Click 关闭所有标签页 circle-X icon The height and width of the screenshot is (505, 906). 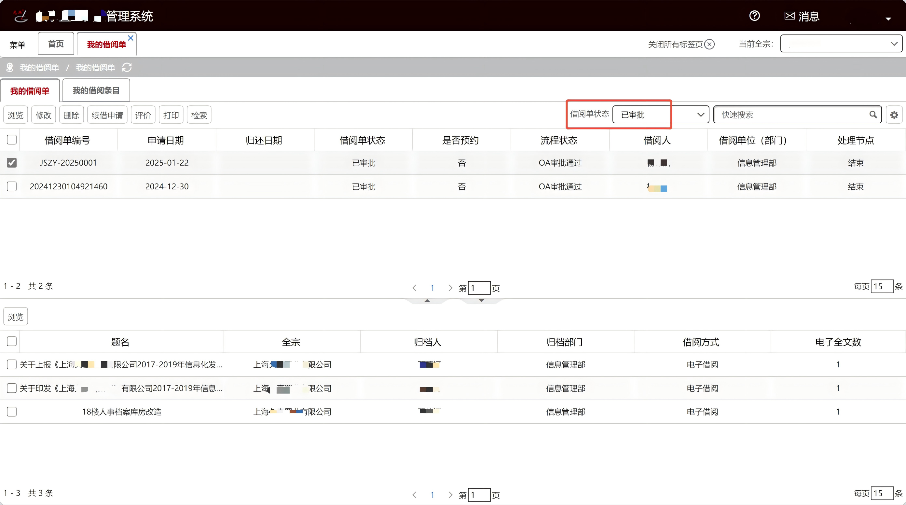pyautogui.click(x=709, y=44)
